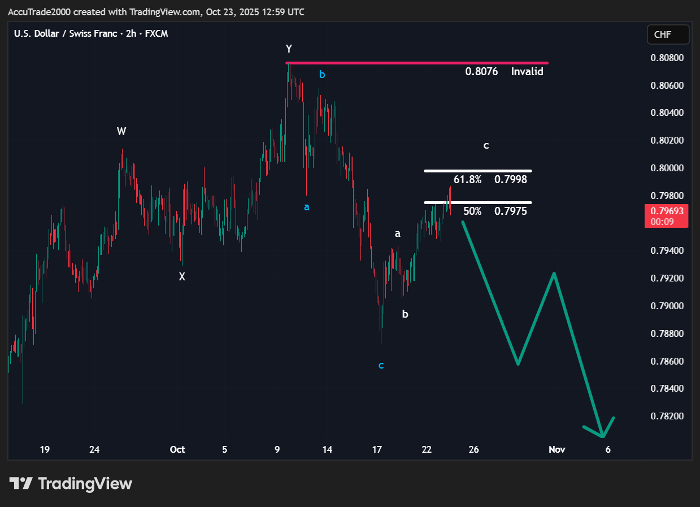Click the red current price label 0.79693

pyautogui.click(x=667, y=211)
